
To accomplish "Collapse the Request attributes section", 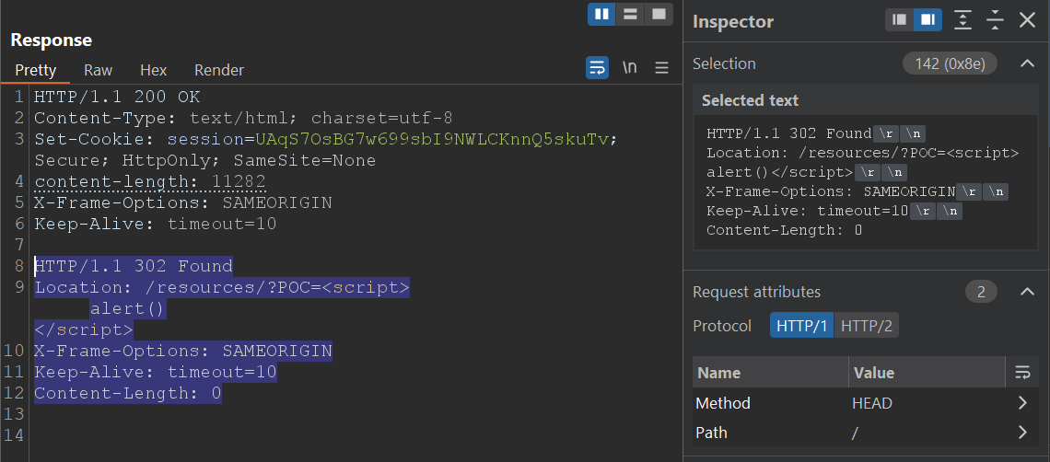I will (x=1028, y=292).
